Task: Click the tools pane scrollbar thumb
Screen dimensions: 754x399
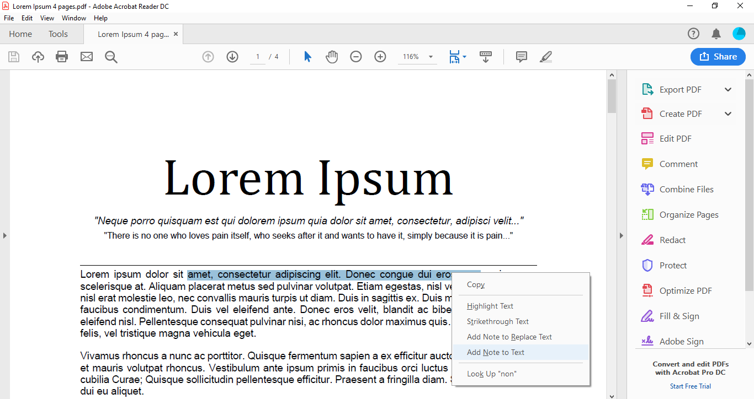Action: point(750,185)
